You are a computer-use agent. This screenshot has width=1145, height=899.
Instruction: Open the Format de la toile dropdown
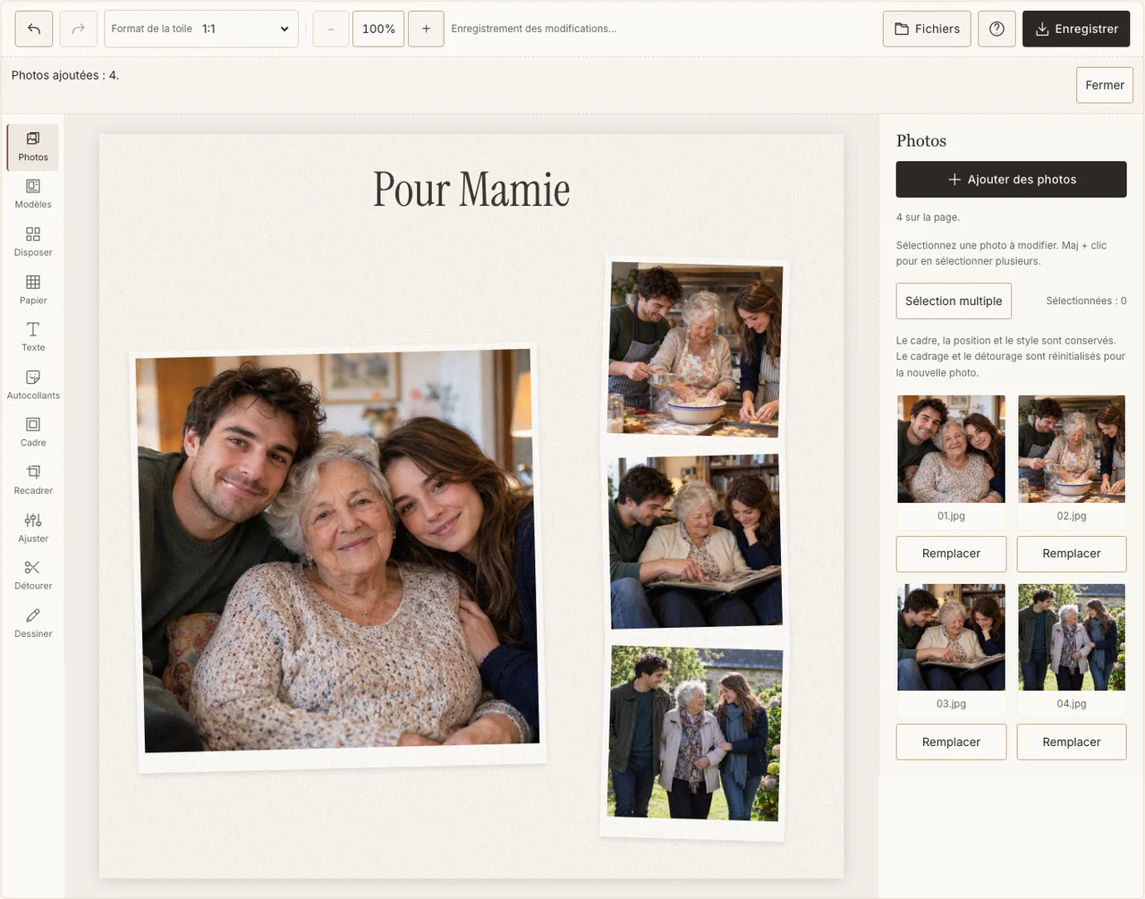[x=201, y=29]
